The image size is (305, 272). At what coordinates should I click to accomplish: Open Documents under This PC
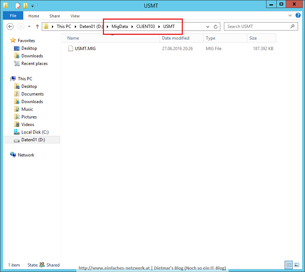(32, 94)
